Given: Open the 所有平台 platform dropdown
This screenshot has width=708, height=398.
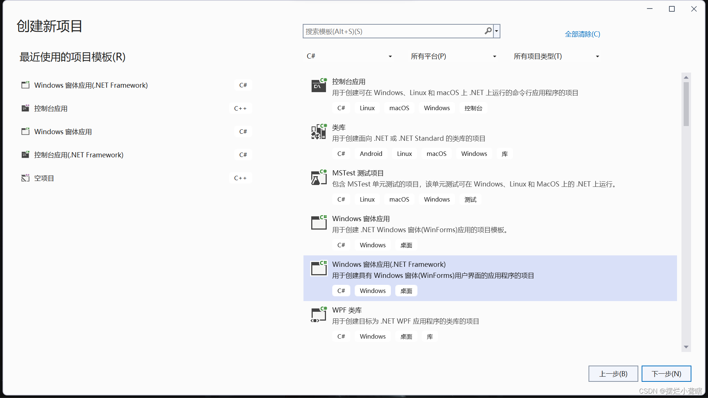Looking at the screenshot, I should (x=453, y=56).
